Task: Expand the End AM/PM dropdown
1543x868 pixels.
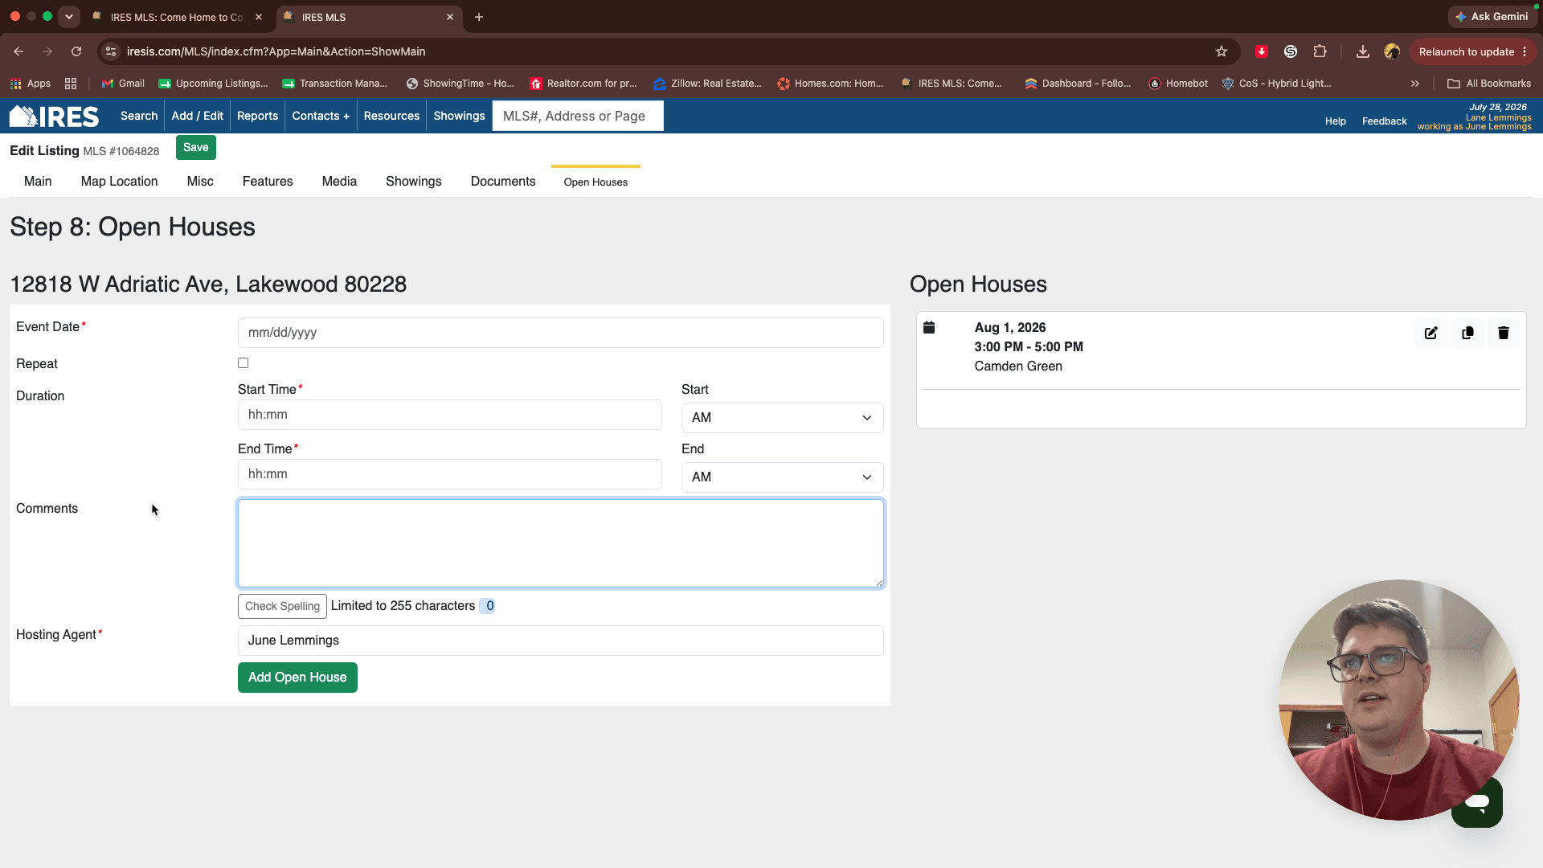Action: tap(782, 477)
